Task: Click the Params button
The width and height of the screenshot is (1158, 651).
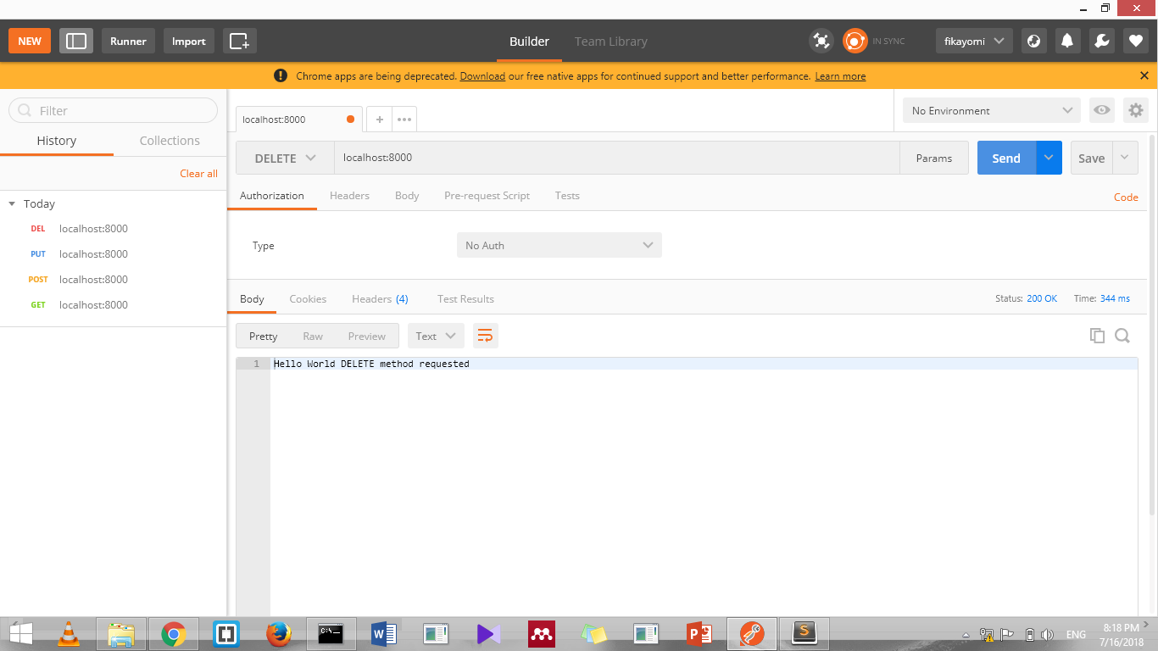Action: [x=934, y=158]
